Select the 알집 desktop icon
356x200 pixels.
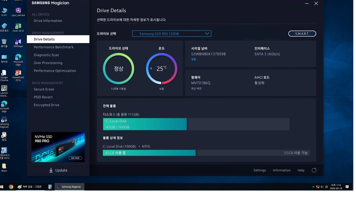pyautogui.click(x=4, y=136)
